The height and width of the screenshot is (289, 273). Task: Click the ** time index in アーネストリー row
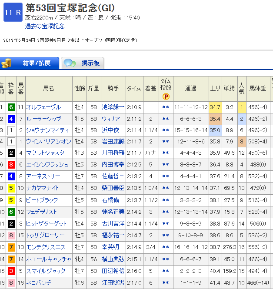(166, 176)
